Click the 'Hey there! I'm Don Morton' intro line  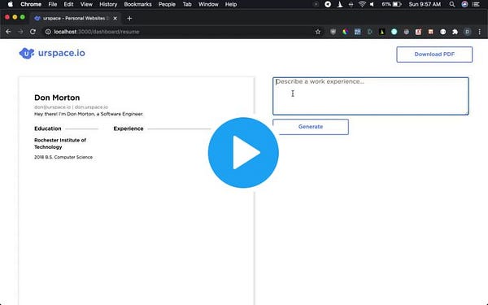(x=89, y=114)
